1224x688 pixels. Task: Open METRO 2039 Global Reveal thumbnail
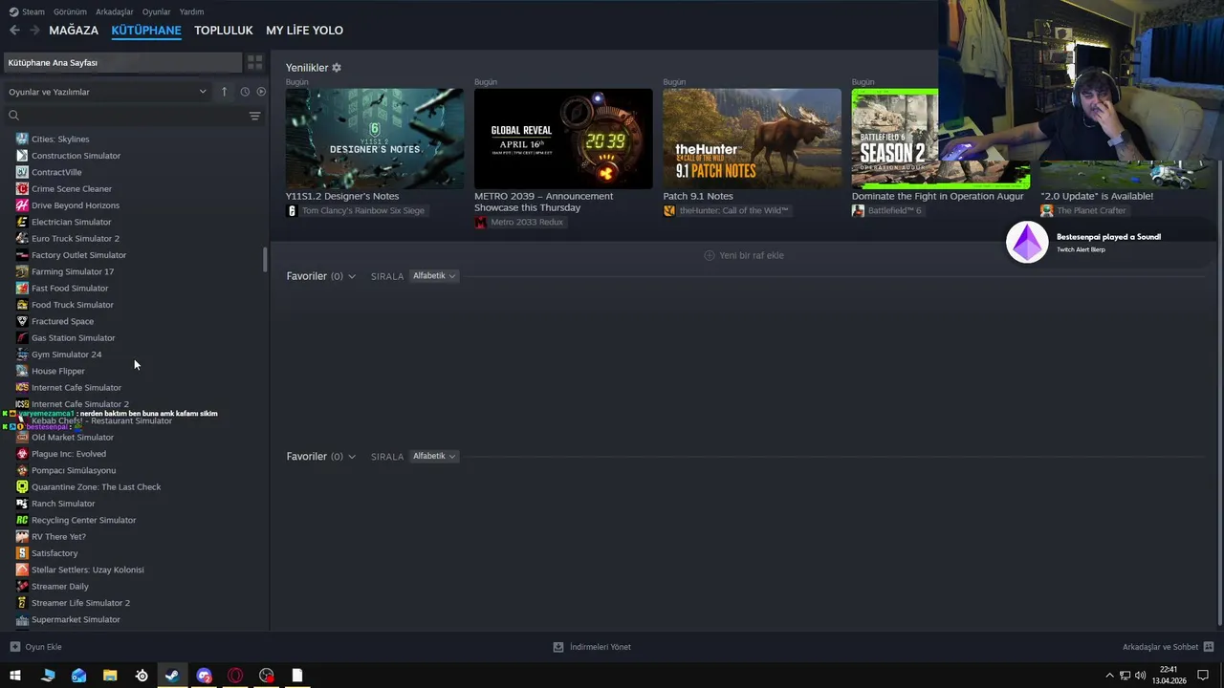point(563,139)
